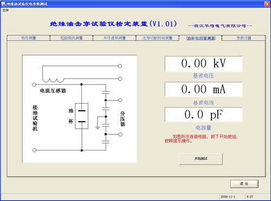Click the ground symbol in circuit diagram

tap(98, 128)
